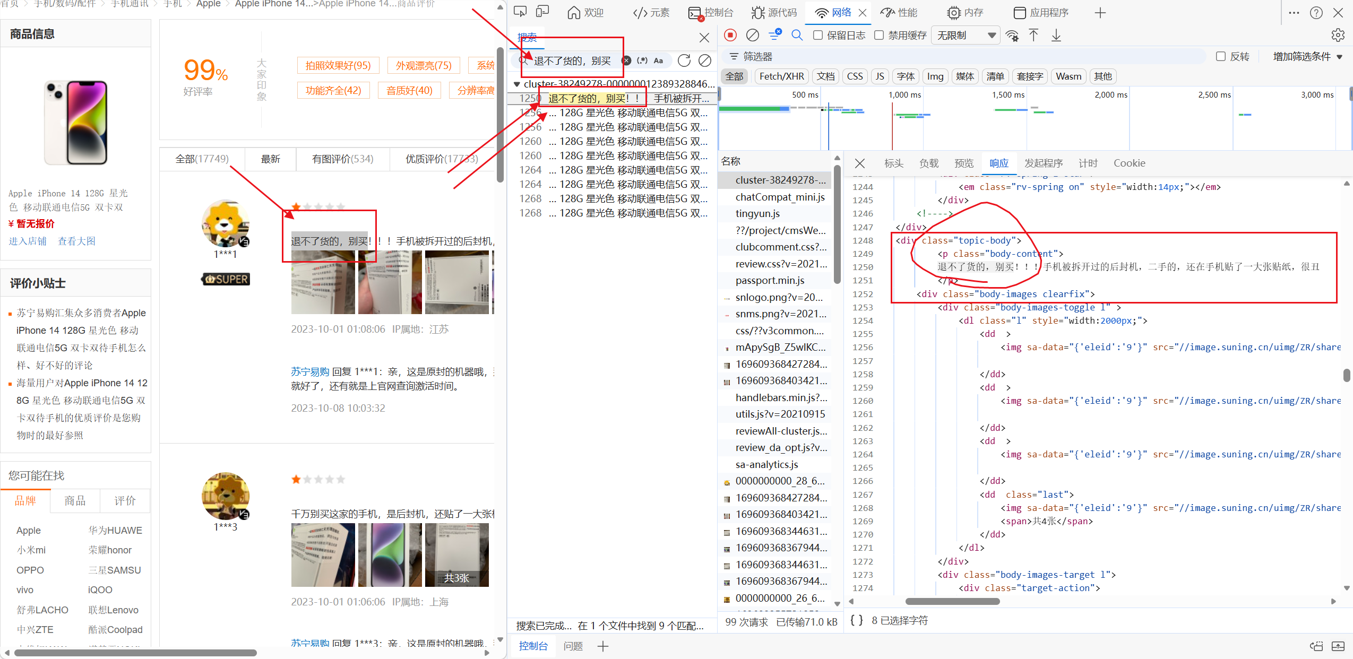This screenshot has width=1353, height=659.
Task: Open the 应用程序 tab
Action: pyautogui.click(x=1041, y=13)
